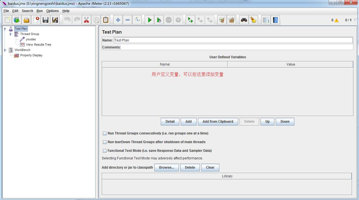Viewport: 359px width, 200px height.
Task: Click the Save As toolbar icon
Action: 55,20
